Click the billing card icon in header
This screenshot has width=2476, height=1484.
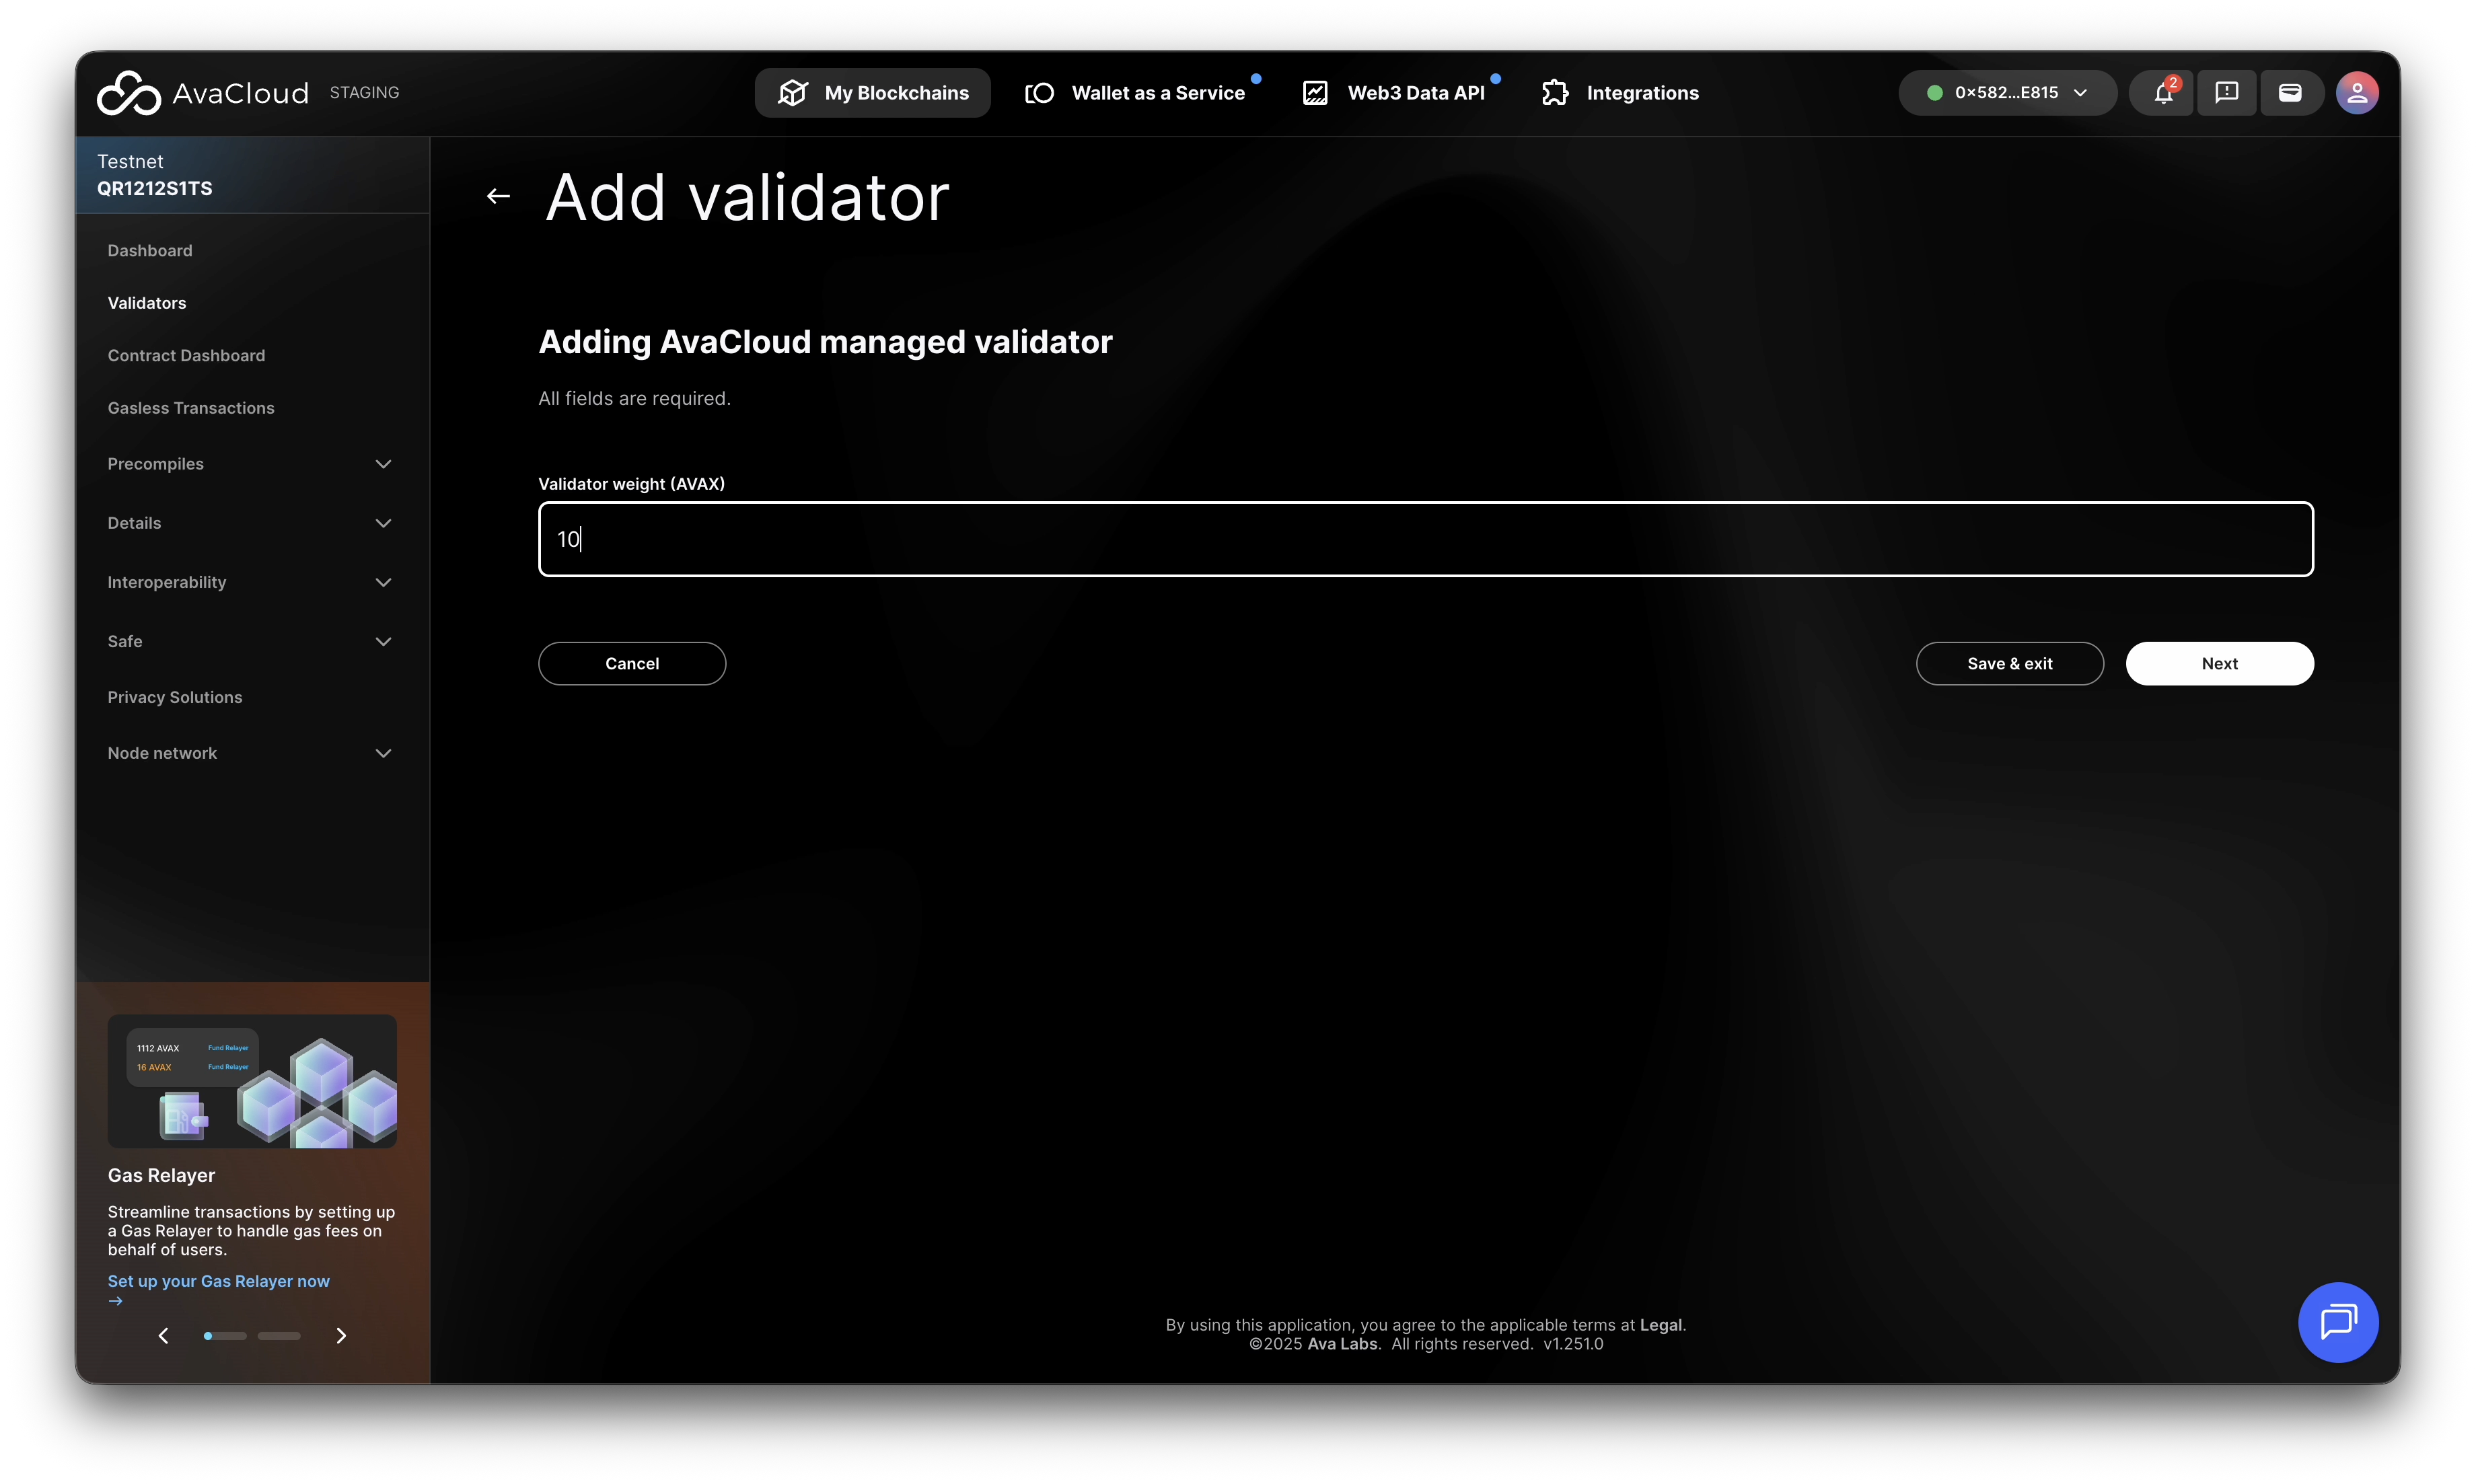tap(2290, 93)
